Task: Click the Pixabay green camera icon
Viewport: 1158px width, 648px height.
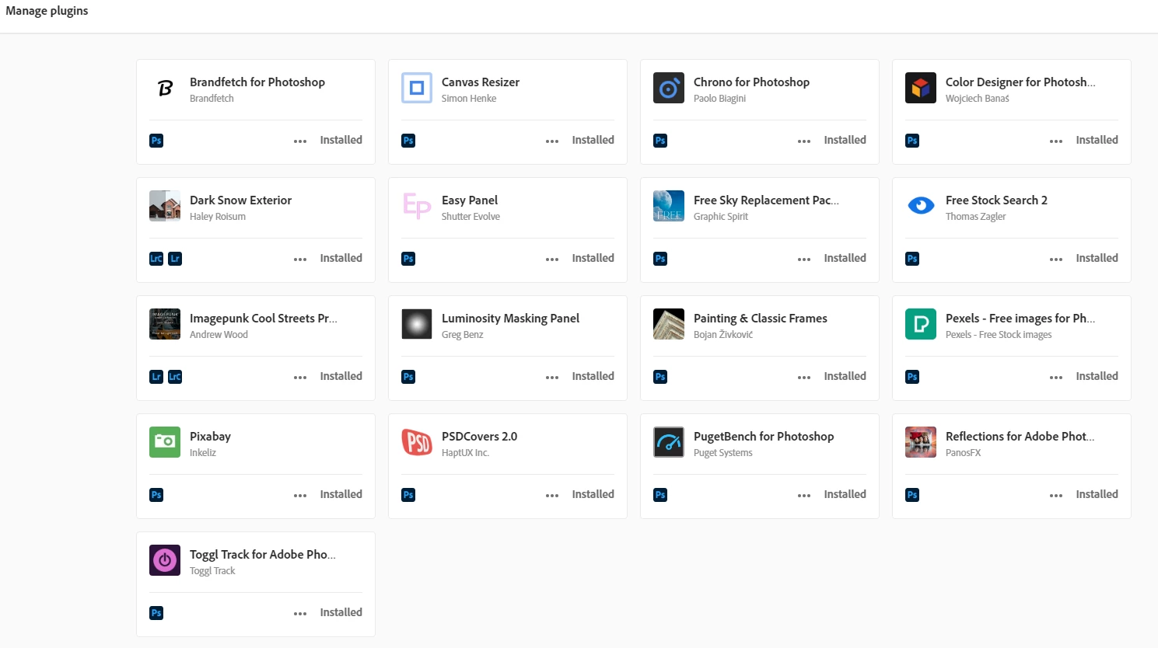Action: tap(165, 443)
